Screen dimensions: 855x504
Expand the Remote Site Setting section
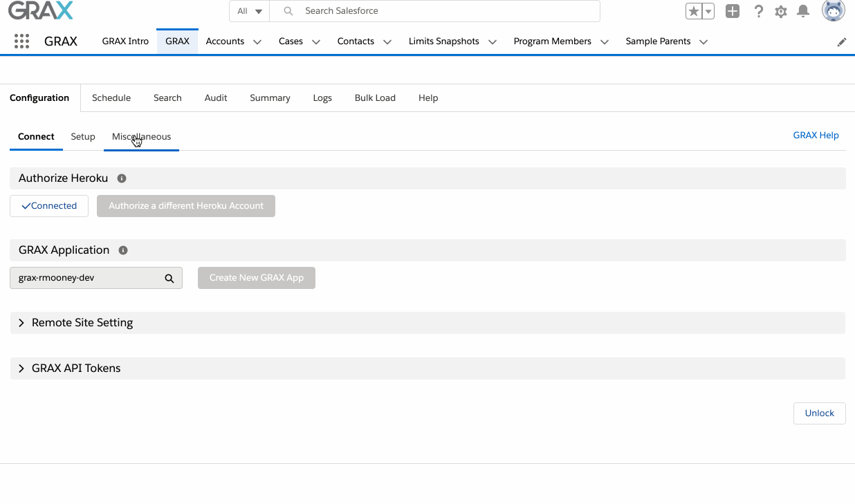coord(427,323)
